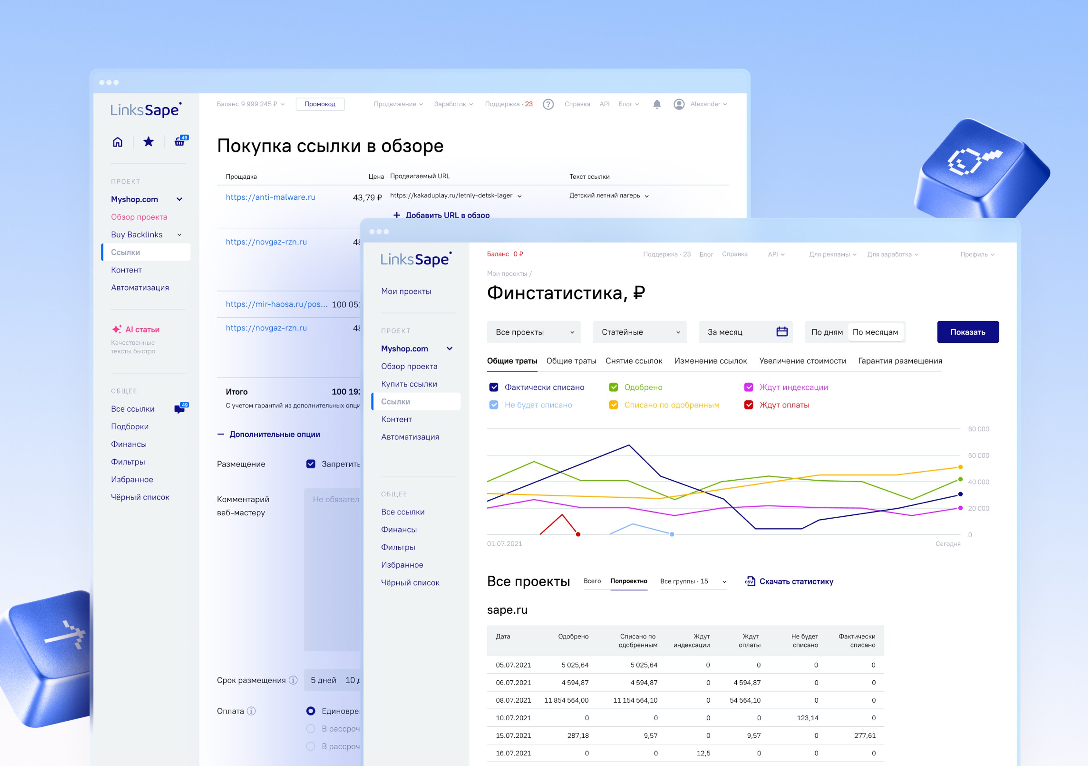Image resolution: width=1088 pixels, height=766 pixels.
Task: Open the Все проекты dropdown filter
Action: pos(534,332)
